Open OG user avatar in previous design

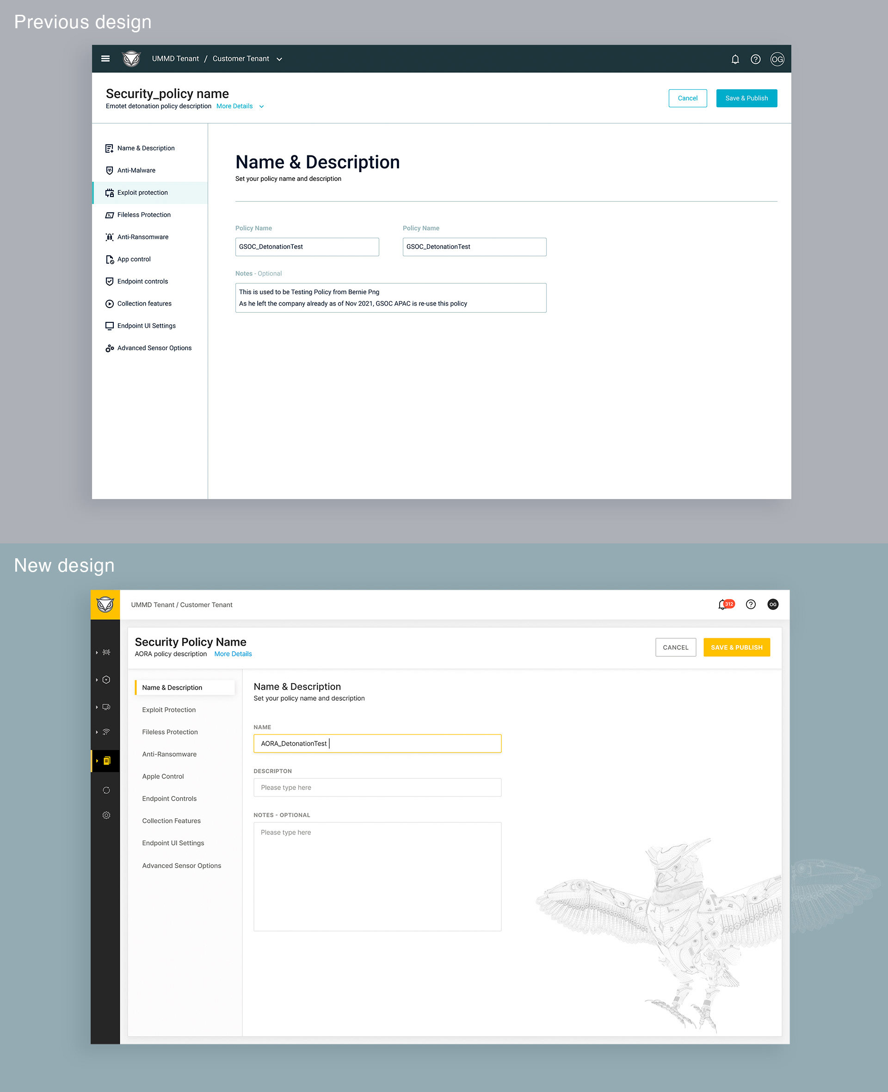(777, 59)
